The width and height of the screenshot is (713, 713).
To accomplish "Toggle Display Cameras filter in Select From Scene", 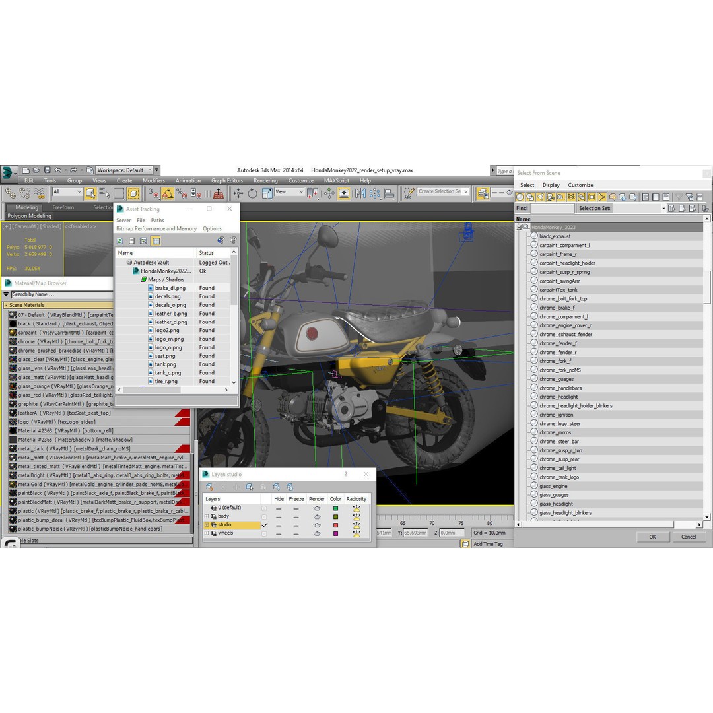I will coord(551,197).
